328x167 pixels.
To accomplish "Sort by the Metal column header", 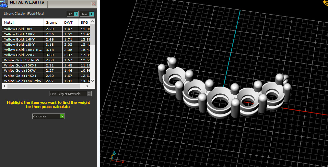I will coord(23,22).
